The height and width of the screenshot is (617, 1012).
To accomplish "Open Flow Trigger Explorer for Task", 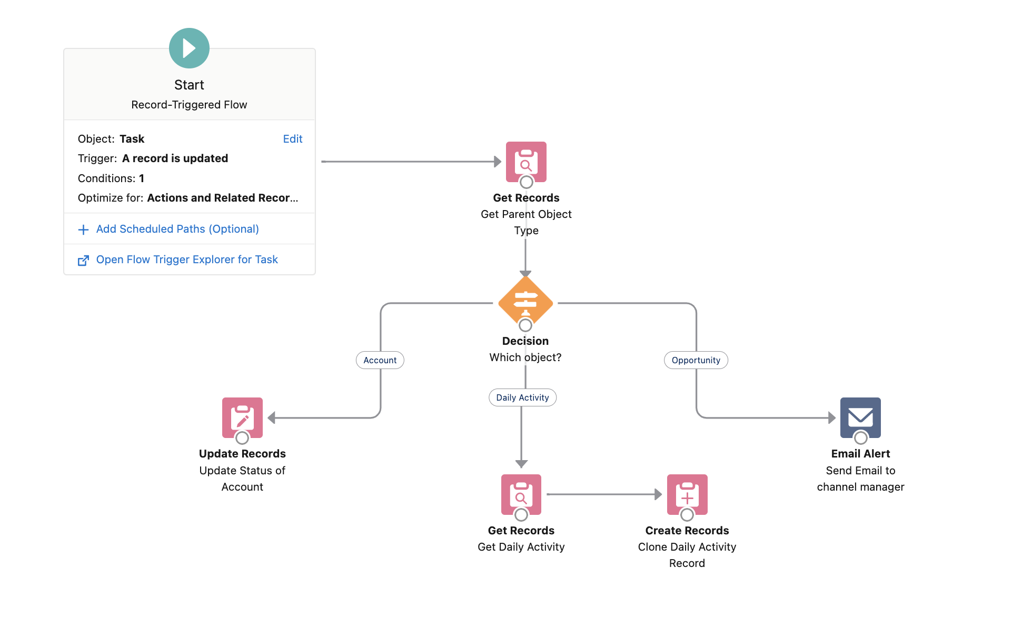I will point(186,260).
